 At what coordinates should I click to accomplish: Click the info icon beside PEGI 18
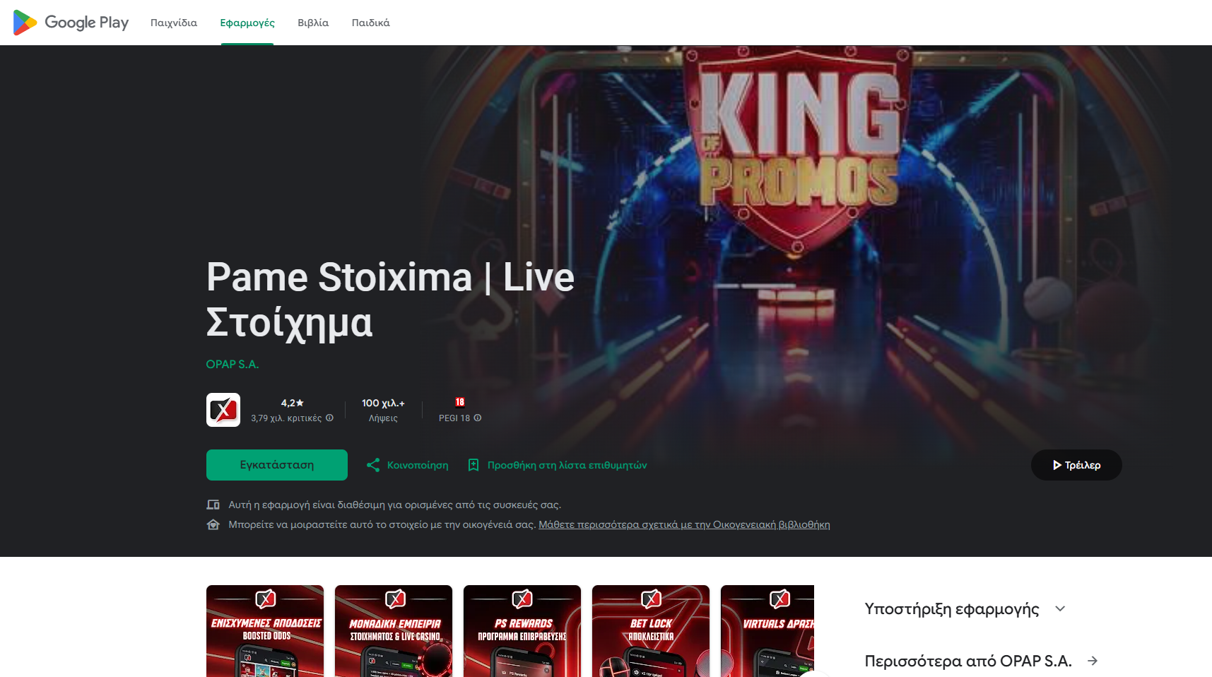[478, 418]
